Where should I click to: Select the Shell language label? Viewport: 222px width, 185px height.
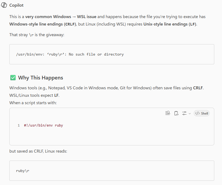(x=204, y=113)
